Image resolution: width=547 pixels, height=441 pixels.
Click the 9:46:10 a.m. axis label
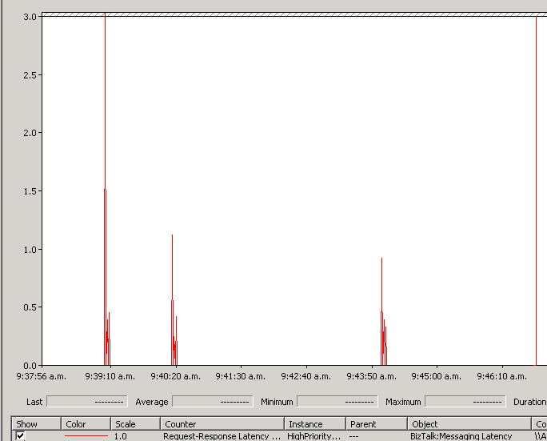501,376
